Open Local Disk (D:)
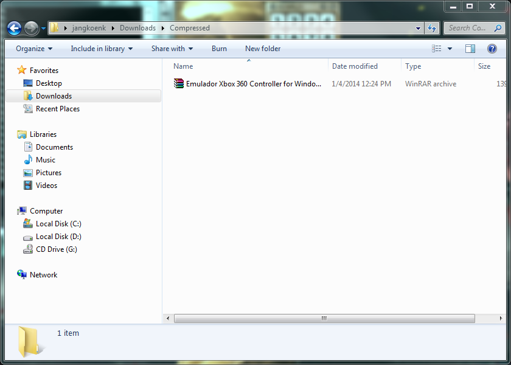511x365 pixels. [58, 236]
